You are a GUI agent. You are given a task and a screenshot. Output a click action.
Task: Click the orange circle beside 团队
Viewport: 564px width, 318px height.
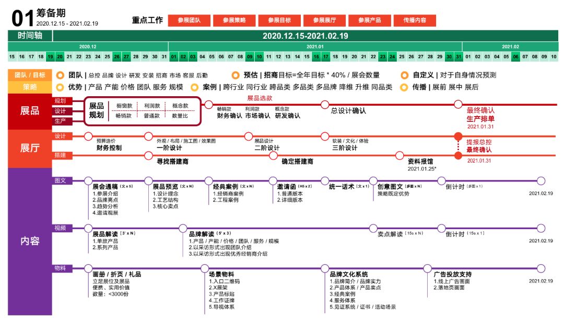click(x=61, y=75)
